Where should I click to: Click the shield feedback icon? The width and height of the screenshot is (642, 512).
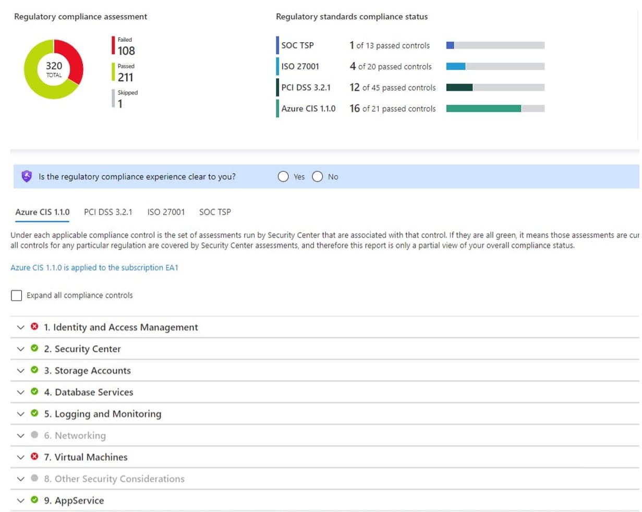27,176
